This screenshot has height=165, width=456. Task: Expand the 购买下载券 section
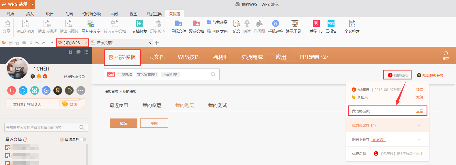(x=419, y=140)
